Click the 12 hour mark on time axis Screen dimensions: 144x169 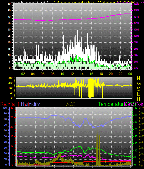click(72, 74)
